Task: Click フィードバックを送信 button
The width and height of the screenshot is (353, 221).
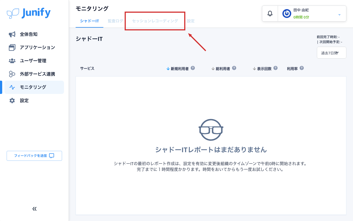Action: coord(34,156)
